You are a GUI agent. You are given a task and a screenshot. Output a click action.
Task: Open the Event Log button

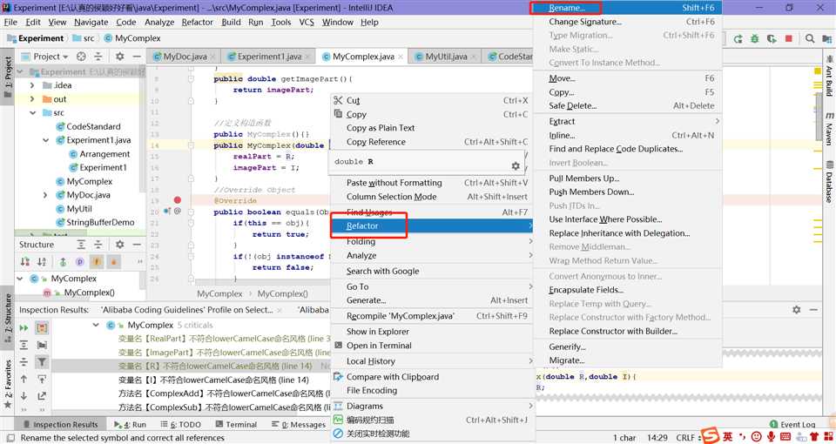[792, 424]
